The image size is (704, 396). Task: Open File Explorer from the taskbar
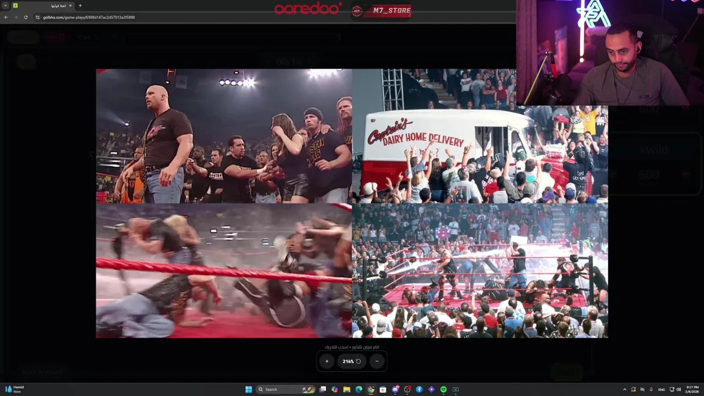(x=346, y=389)
